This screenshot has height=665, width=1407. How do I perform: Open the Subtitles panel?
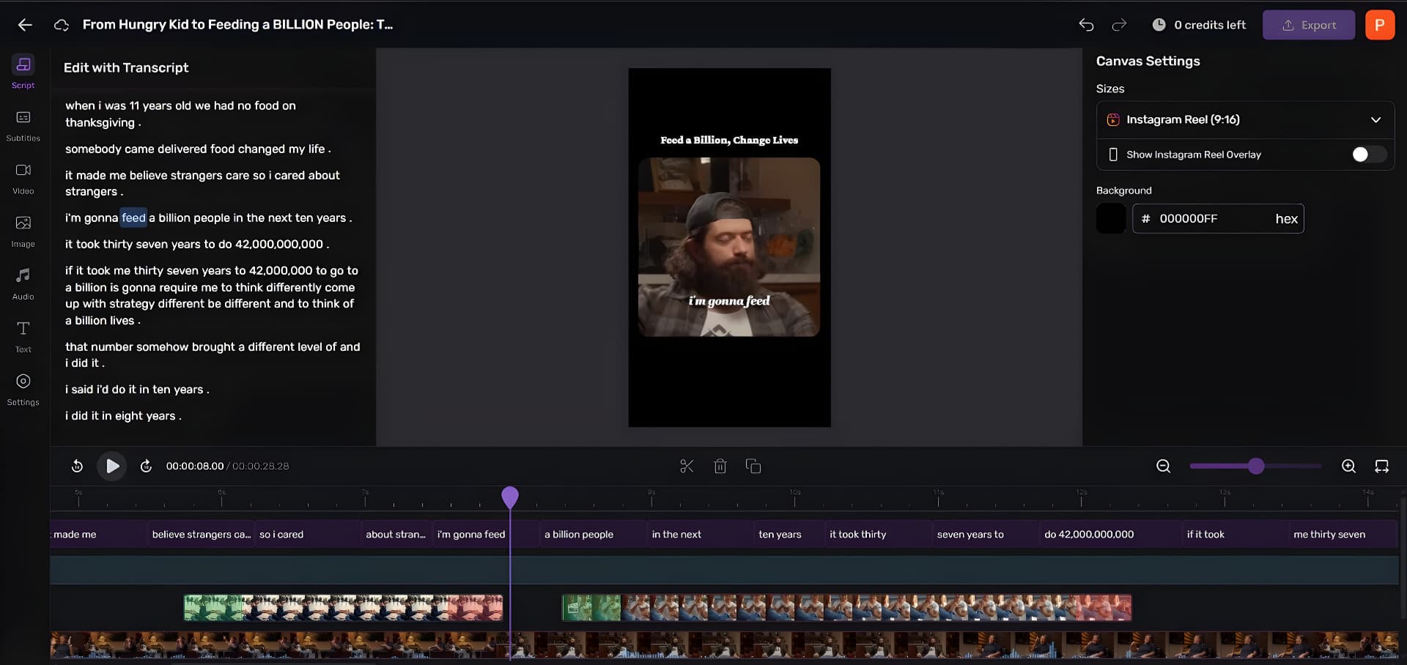[x=23, y=125]
